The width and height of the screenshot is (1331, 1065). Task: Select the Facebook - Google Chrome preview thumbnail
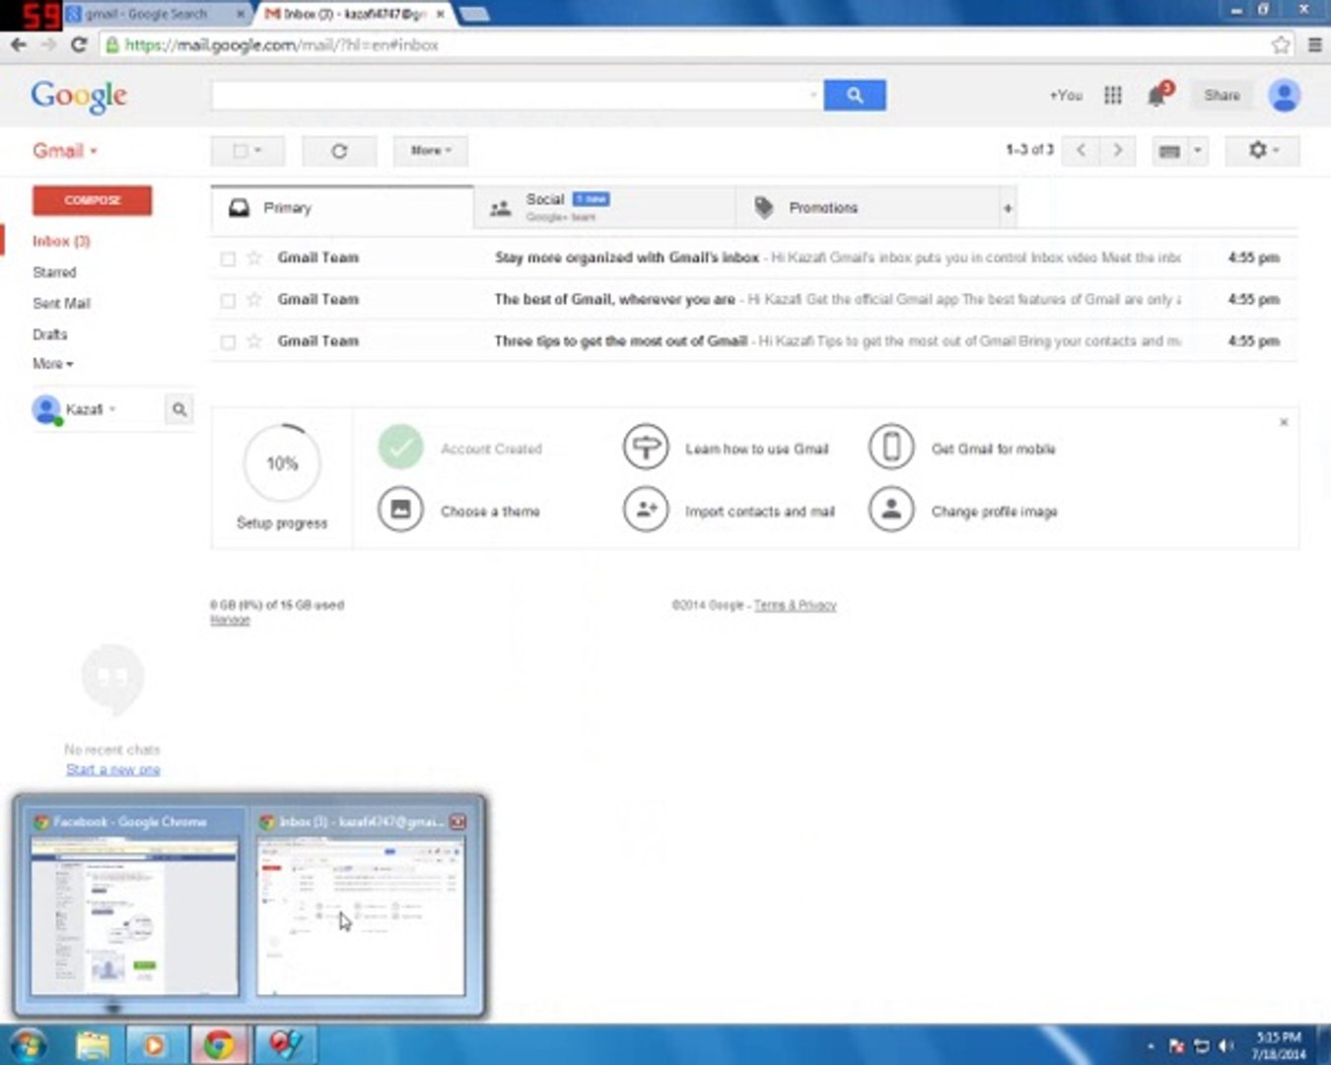(x=134, y=917)
